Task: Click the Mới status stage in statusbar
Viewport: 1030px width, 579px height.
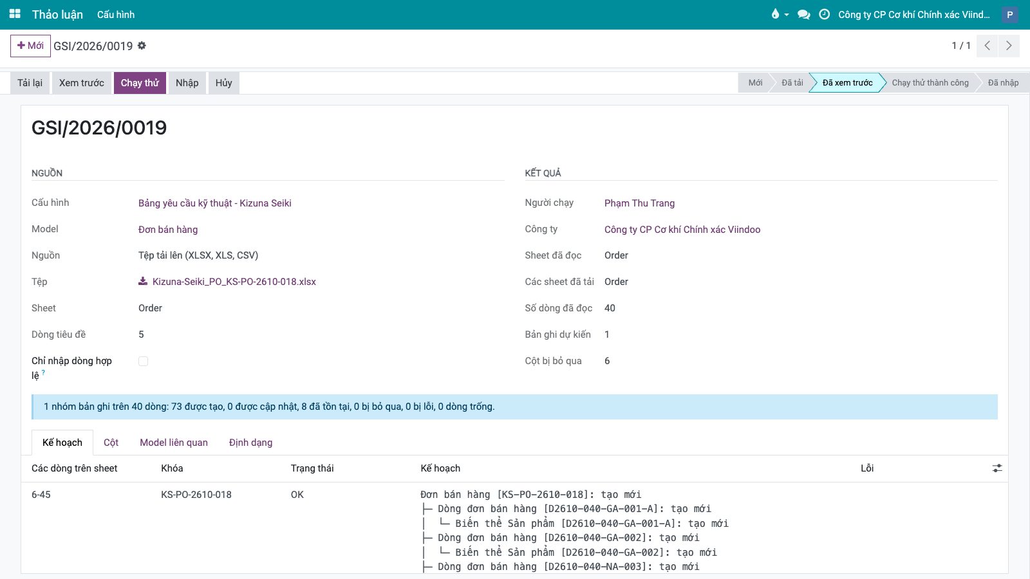Action: tap(755, 82)
